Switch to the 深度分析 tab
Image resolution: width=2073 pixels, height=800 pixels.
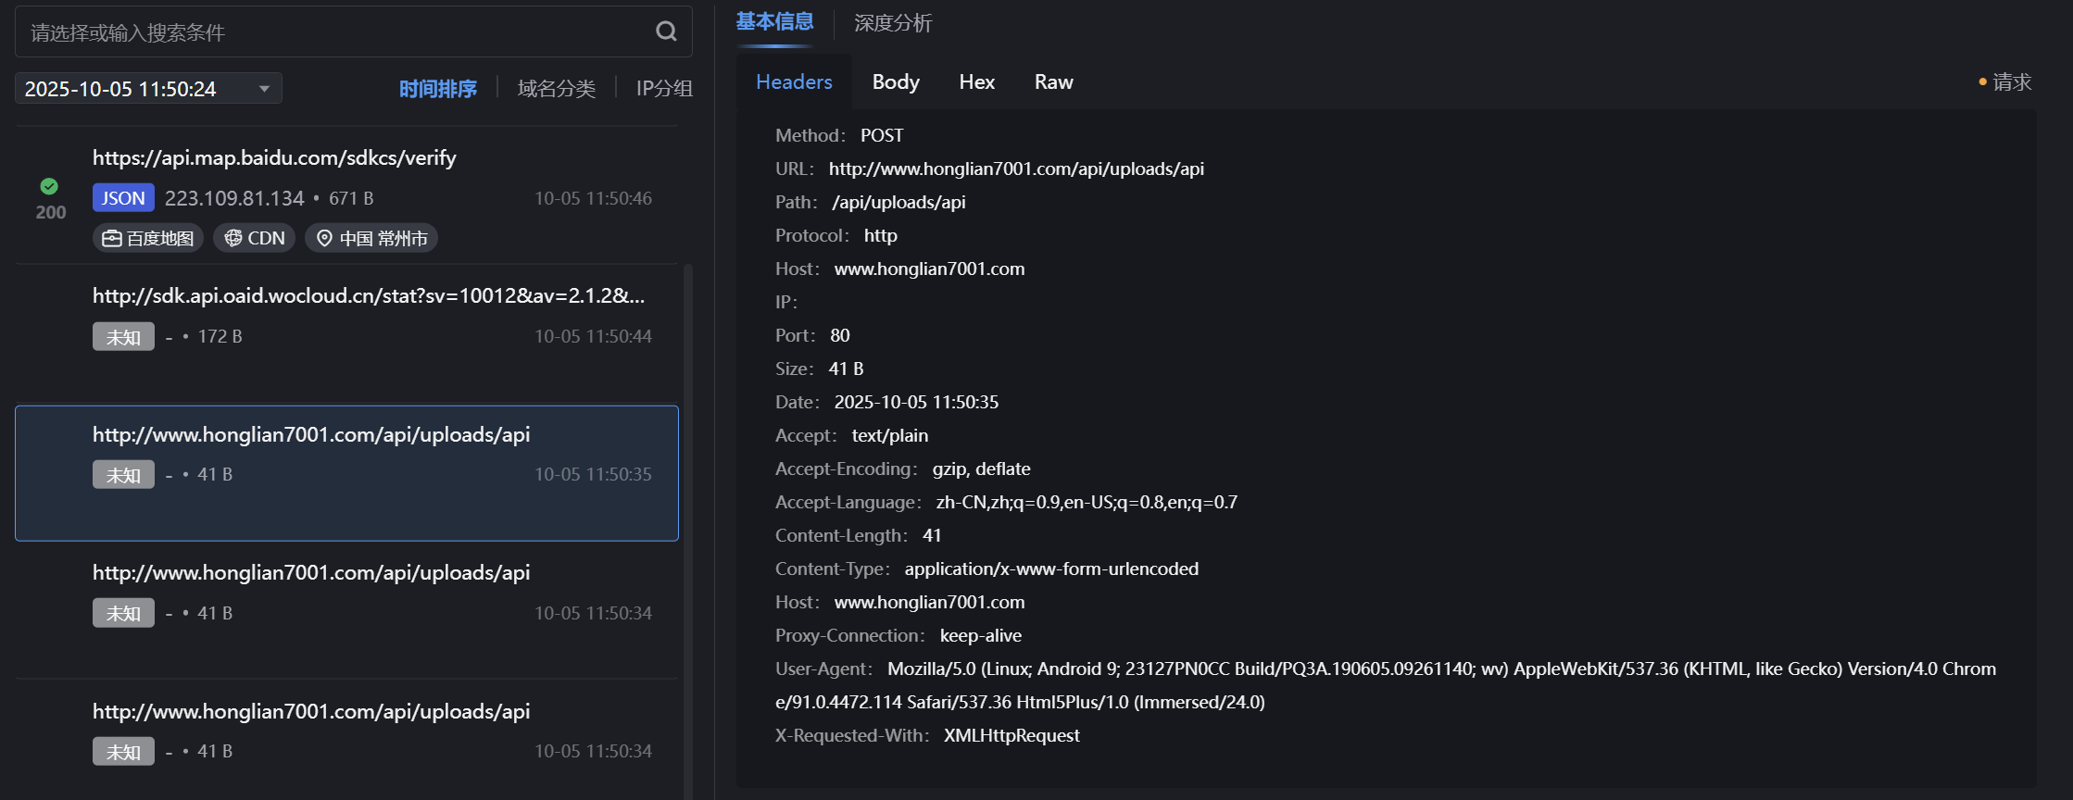pyautogui.click(x=892, y=23)
